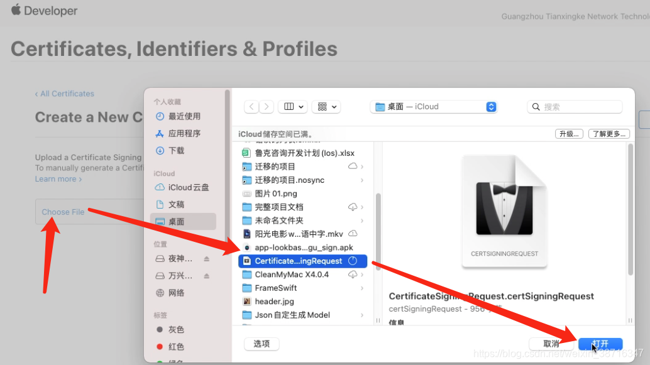Viewport: 650px width, 365px height.
Task: Click the Learn more link
Action: (x=58, y=179)
